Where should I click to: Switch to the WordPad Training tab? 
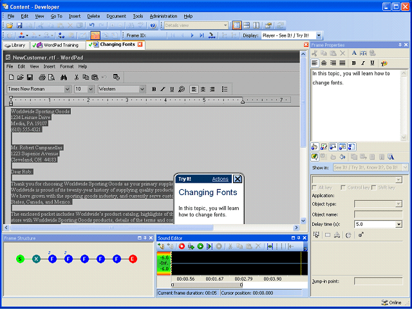coord(58,45)
